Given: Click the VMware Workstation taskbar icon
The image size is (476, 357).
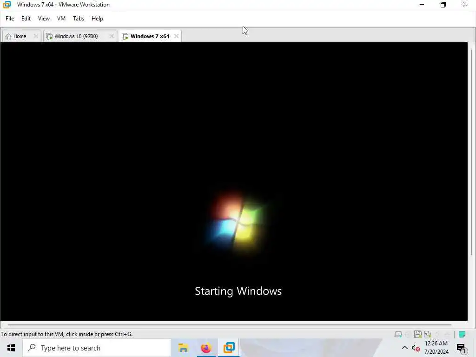Looking at the screenshot, I should point(229,348).
